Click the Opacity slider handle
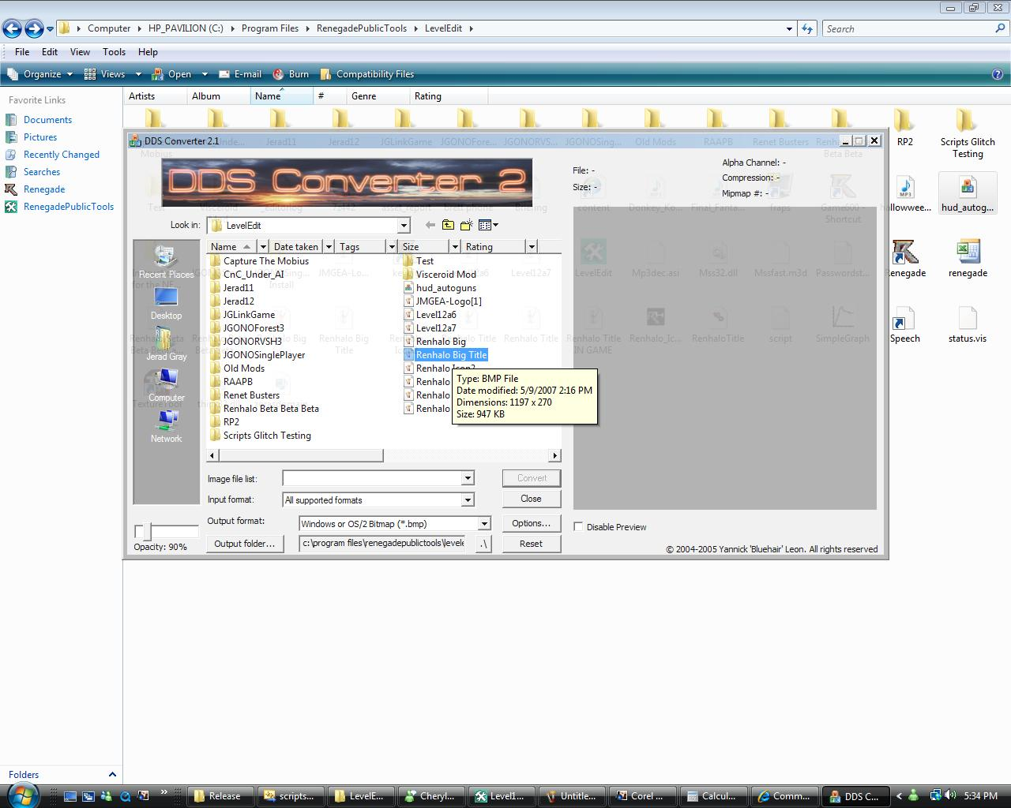 pyautogui.click(x=142, y=532)
